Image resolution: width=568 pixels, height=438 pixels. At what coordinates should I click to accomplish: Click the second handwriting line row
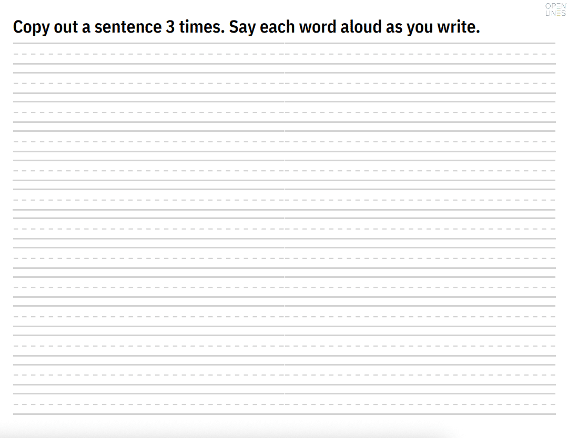[284, 83]
